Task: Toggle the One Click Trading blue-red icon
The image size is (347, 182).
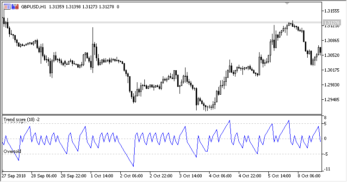Action: coord(15,7)
